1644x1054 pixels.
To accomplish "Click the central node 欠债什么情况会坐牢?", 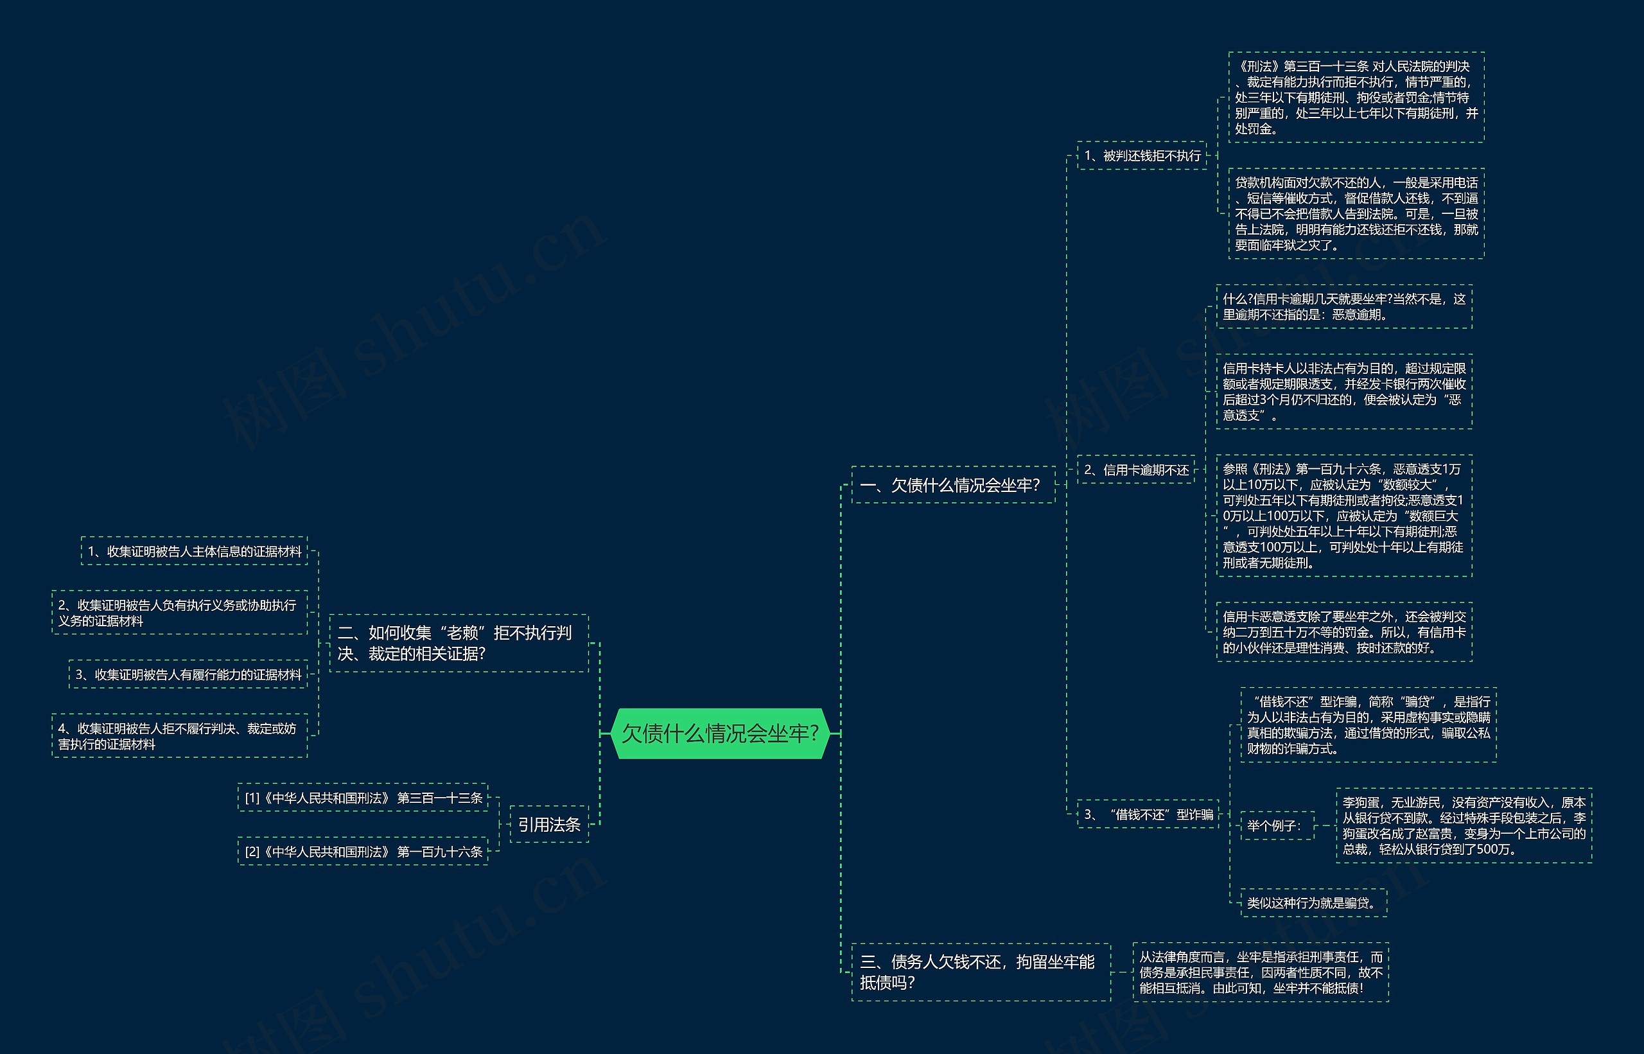I will pos(720,733).
